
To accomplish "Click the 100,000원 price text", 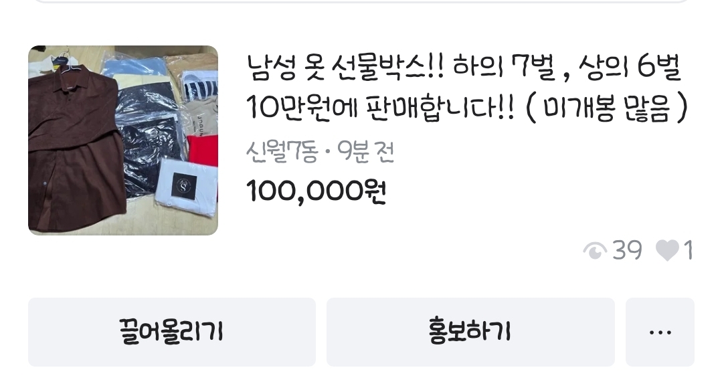I will (x=316, y=191).
